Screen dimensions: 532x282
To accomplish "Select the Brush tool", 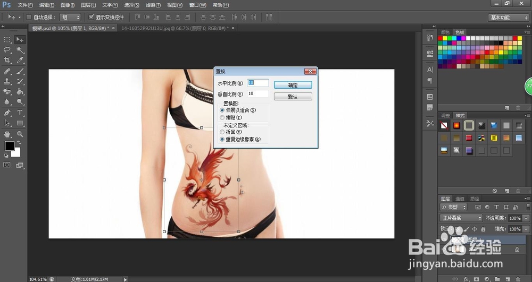I will 20,71.
